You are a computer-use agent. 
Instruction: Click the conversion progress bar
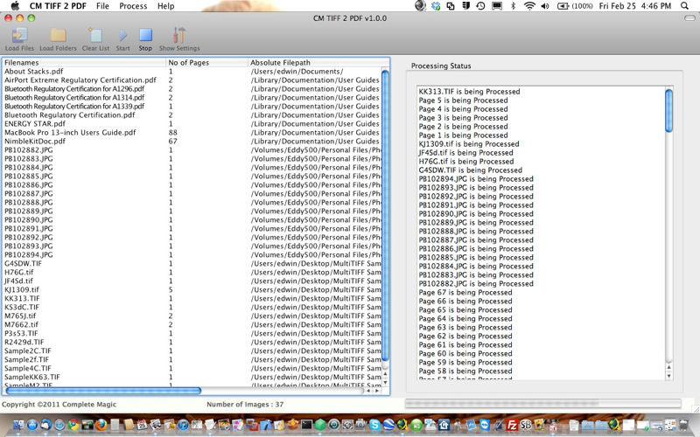pyautogui.click(x=542, y=403)
